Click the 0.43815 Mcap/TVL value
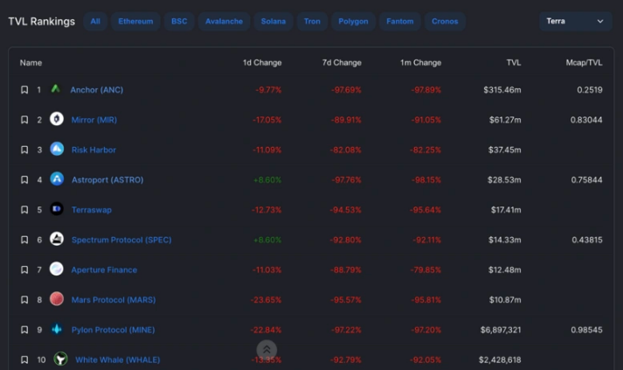Image resolution: width=623 pixels, height=370 pixels. point(587,240)
